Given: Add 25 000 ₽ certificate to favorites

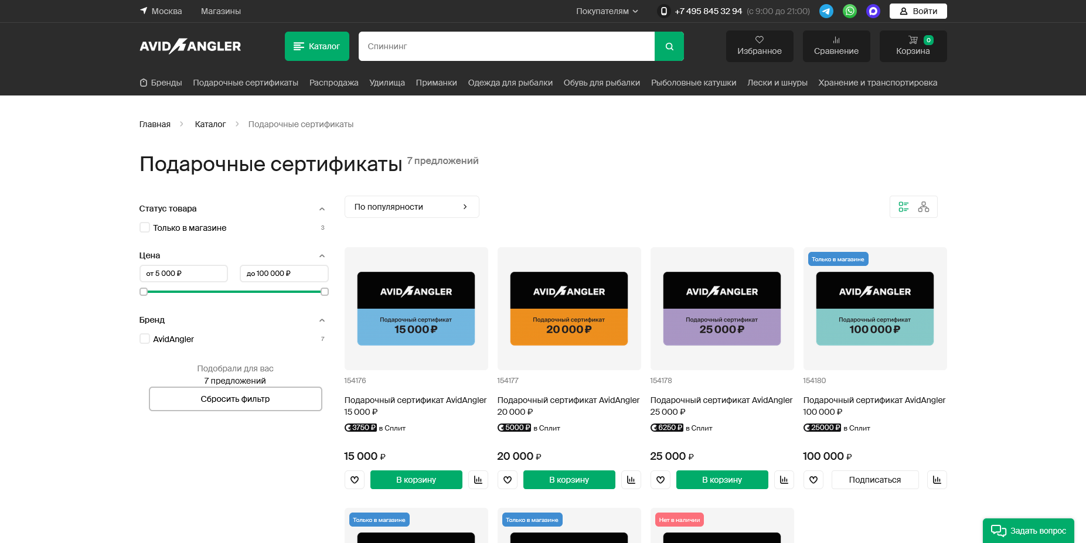Looking at the screenshot, I should (661, 480).
